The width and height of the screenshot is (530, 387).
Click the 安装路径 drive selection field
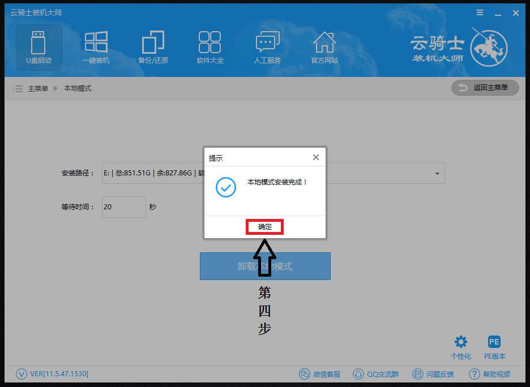coord(273,173)
